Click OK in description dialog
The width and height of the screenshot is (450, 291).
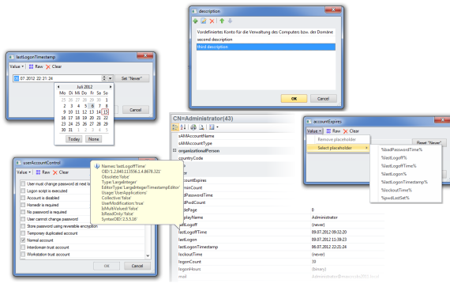tap(294, 99)
